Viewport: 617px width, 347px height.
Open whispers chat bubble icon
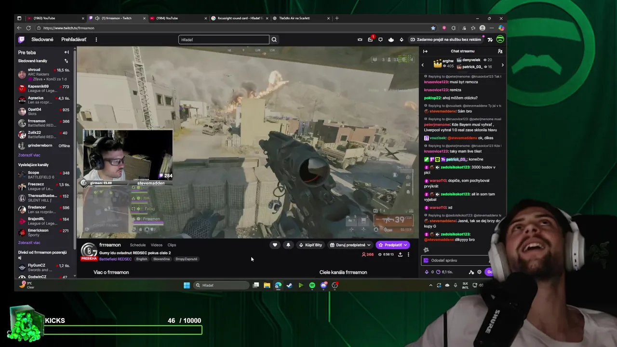380,40
